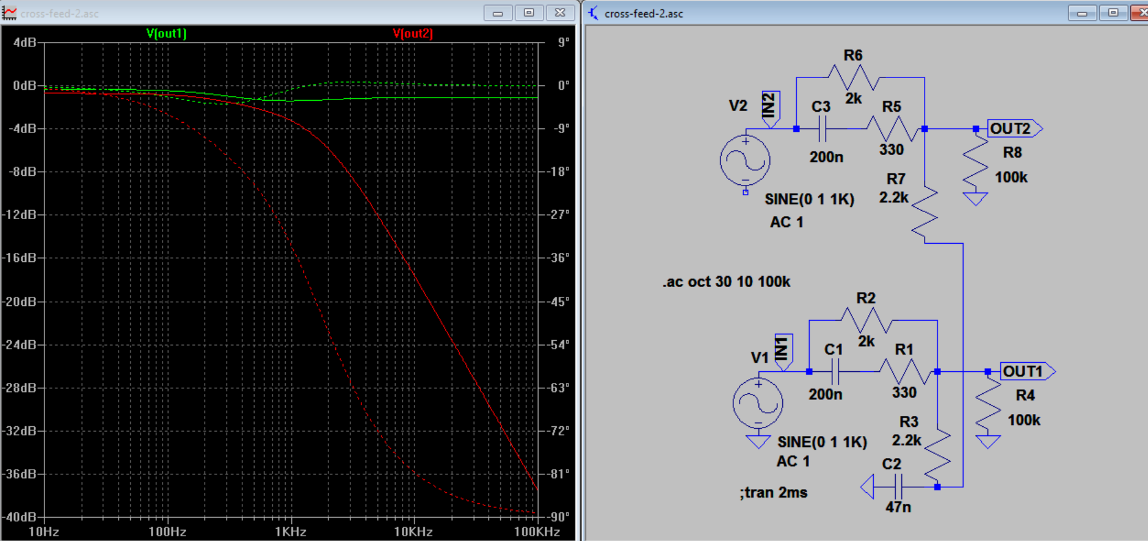Viewport: 1148px width, 541px height.
Task: Click the 330 value of R1
Action: [x=904, y=393]
